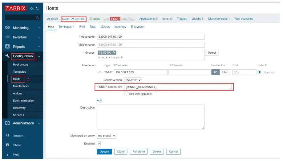
Task: Open Discovery in sidebar
Action: (19, 108)
